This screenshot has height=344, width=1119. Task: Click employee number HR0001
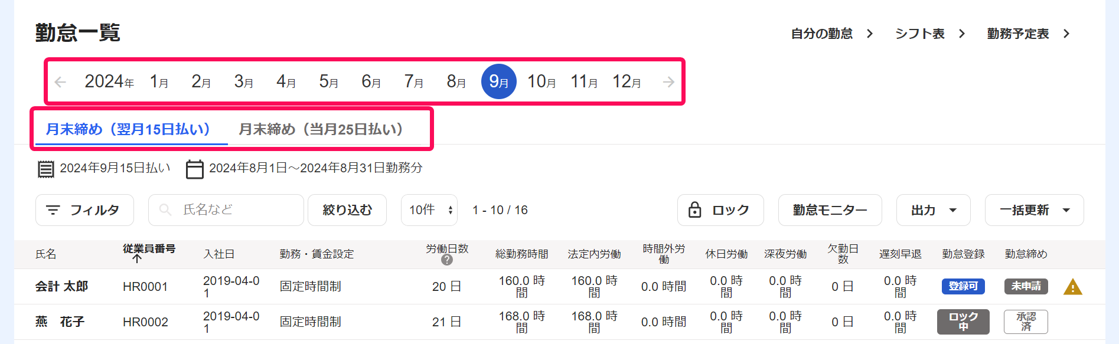pyautogui.click(x=145, y=287)
